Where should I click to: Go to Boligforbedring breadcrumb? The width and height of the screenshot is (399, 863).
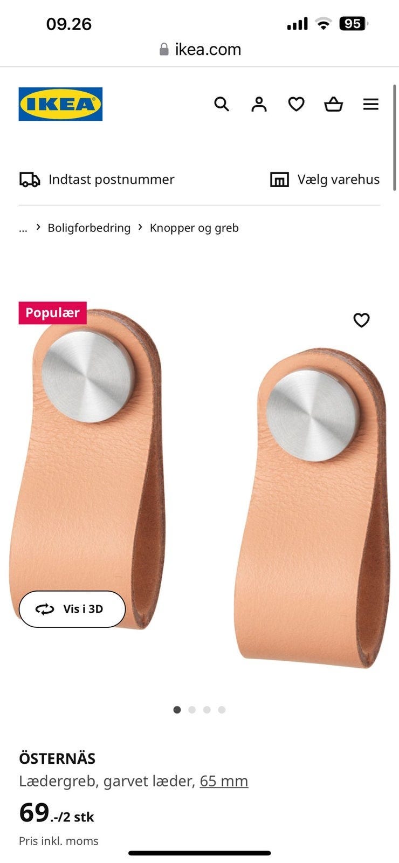pos(89,228)
